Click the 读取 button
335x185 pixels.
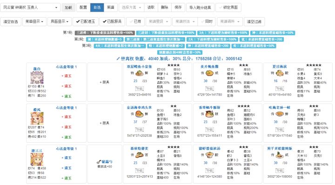coord(151,7)
